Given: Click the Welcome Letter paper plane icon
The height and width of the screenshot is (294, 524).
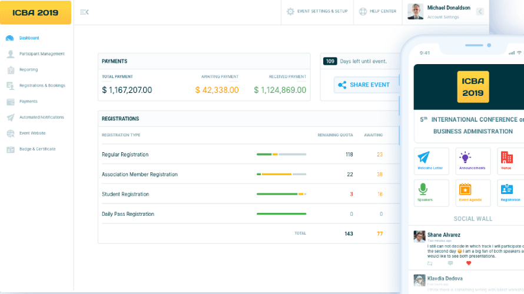Looking at the screenshot, I should pos(423,158).
